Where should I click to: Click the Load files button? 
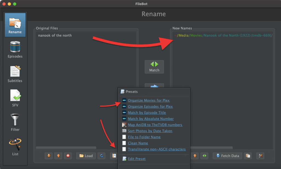tap(86, 156)
